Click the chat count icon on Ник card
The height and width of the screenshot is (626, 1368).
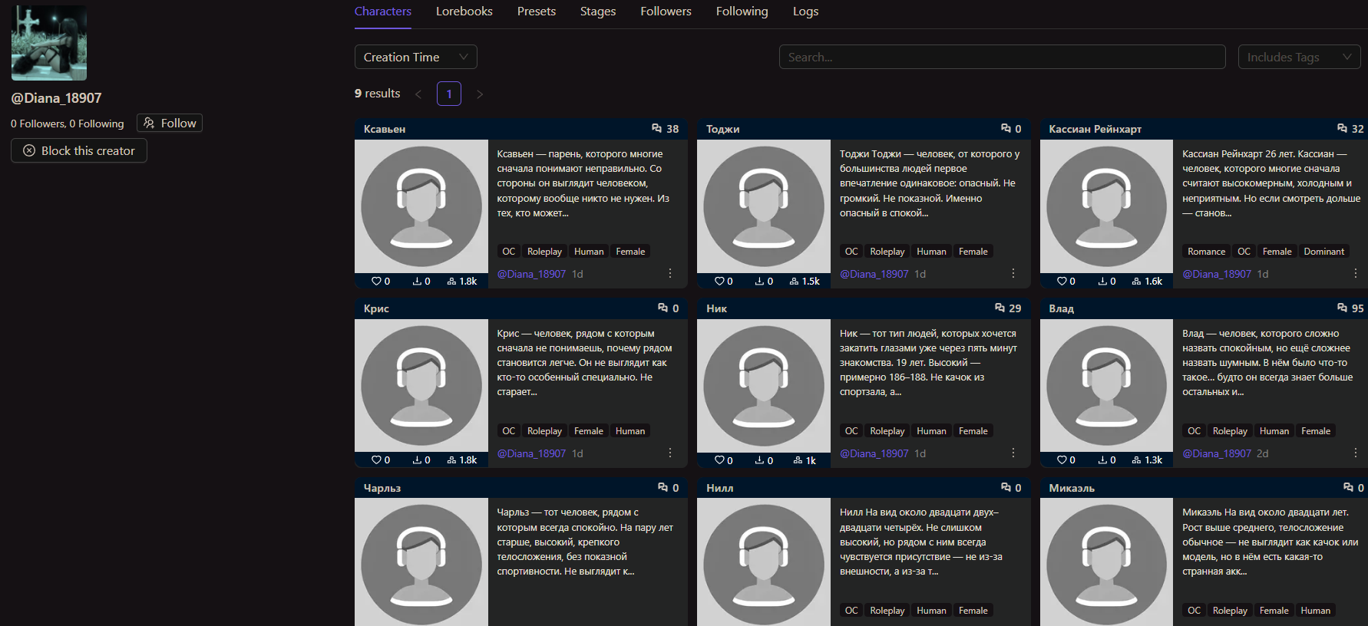[1000, 308]
